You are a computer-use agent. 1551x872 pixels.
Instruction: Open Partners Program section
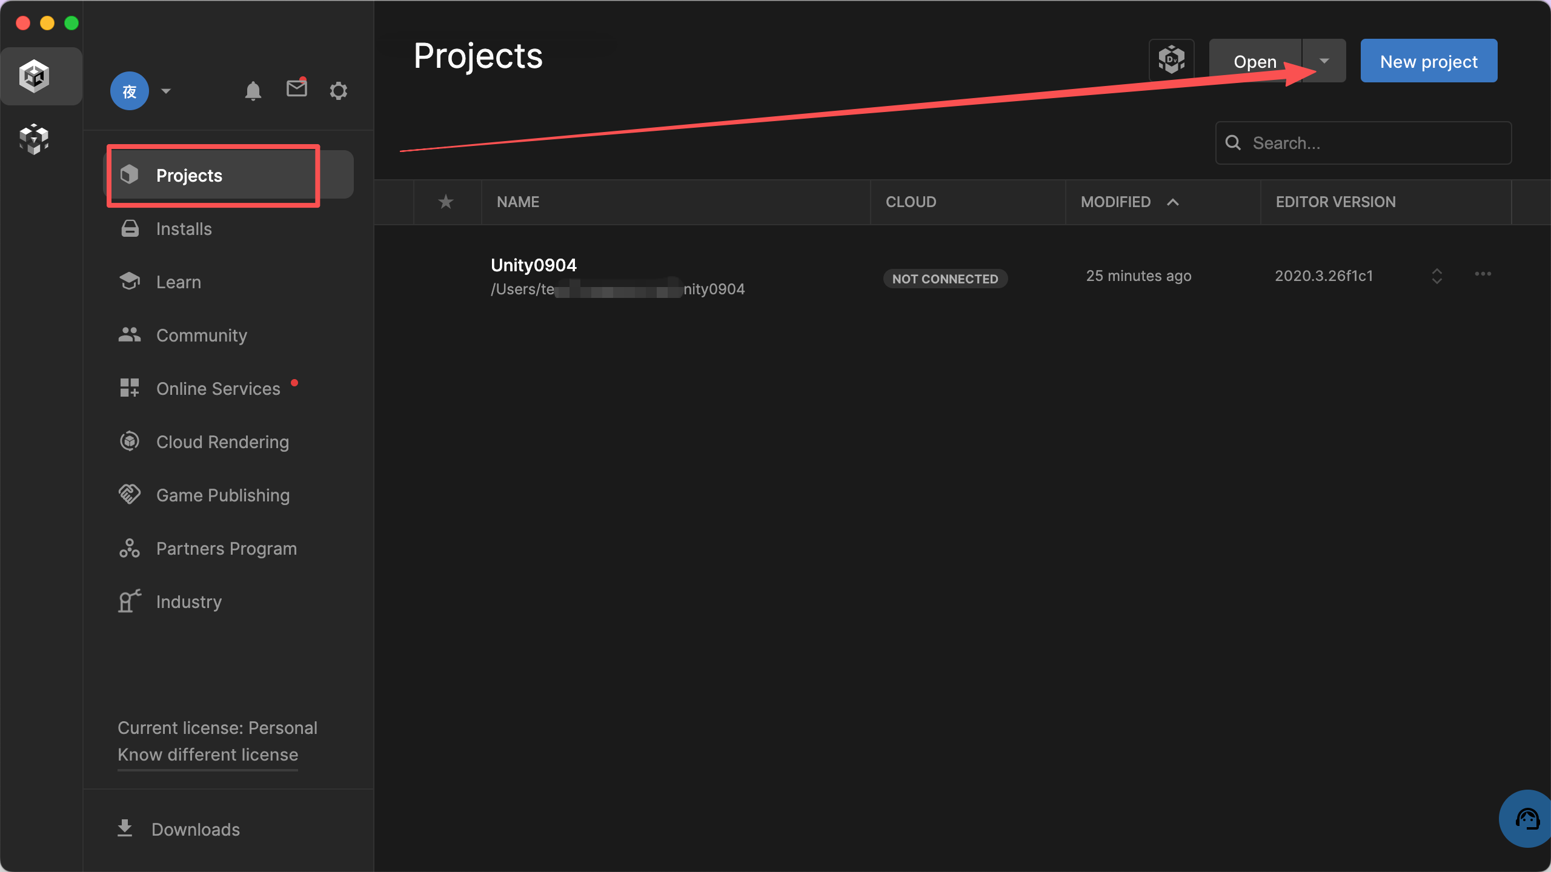[x=228, y=549]
